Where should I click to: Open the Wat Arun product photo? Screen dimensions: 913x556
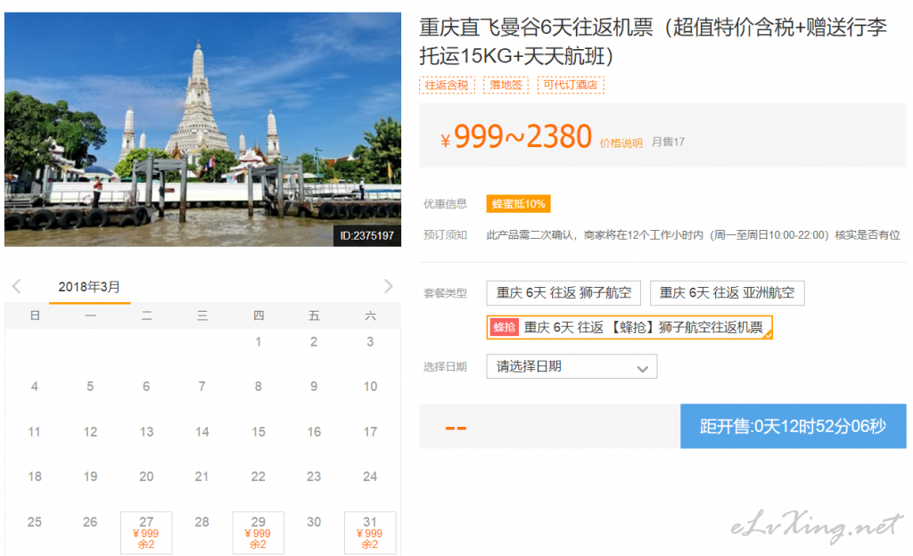202,129
